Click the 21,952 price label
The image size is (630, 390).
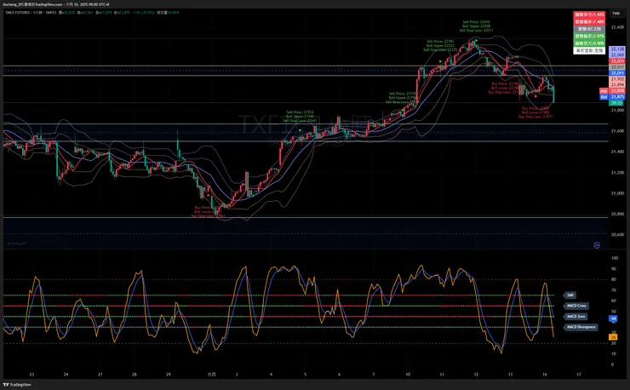(x=617, y=79)
